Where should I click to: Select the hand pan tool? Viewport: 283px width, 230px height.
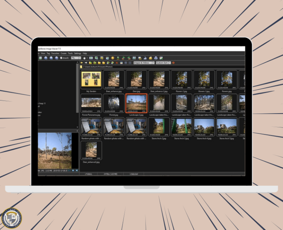[x=84, y=58]
